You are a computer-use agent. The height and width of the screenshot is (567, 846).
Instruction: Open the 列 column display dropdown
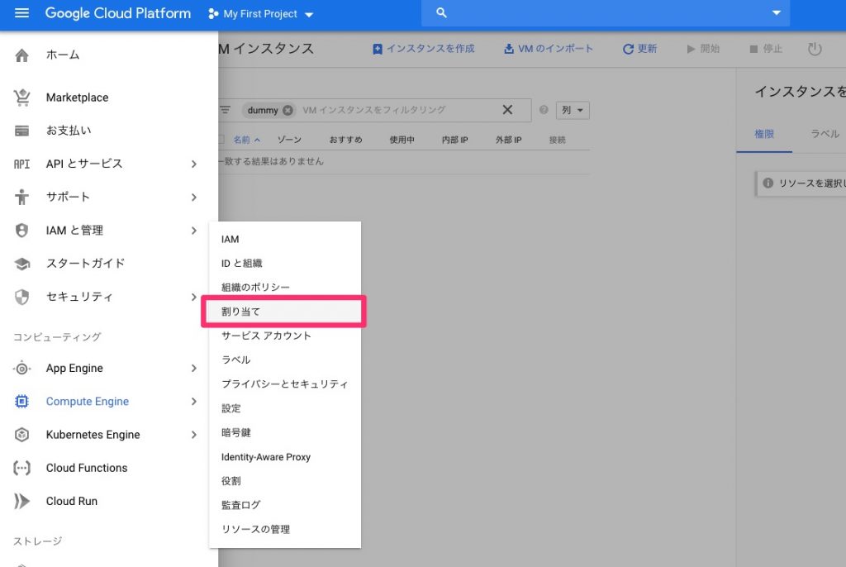pyautogui.click(x=573, y=110)
